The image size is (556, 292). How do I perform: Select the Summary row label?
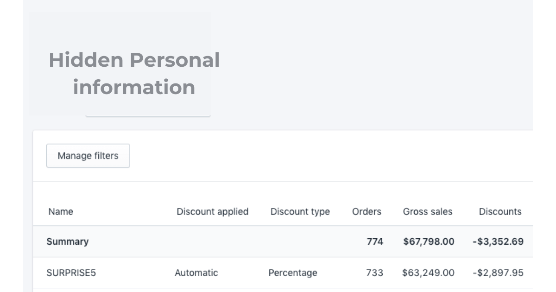pyautogui.click(x=67, y=241)
